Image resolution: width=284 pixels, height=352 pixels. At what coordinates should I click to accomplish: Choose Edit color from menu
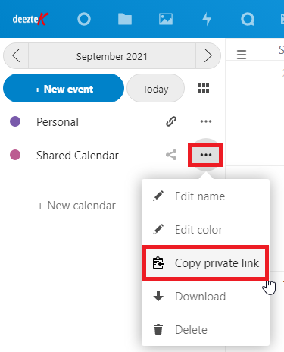click(205, 230)
